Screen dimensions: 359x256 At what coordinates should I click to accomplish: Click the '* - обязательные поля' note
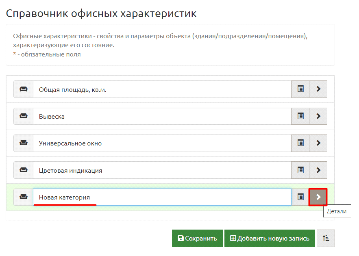click(x=47, y=54)
